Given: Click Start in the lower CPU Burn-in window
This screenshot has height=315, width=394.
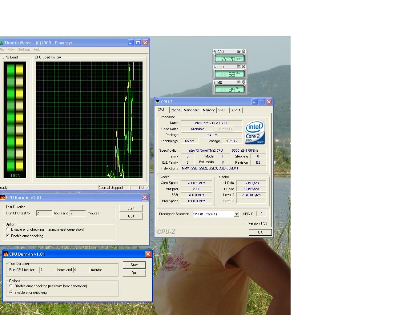Looking at the screenshot, I should [x=134, y=265].
